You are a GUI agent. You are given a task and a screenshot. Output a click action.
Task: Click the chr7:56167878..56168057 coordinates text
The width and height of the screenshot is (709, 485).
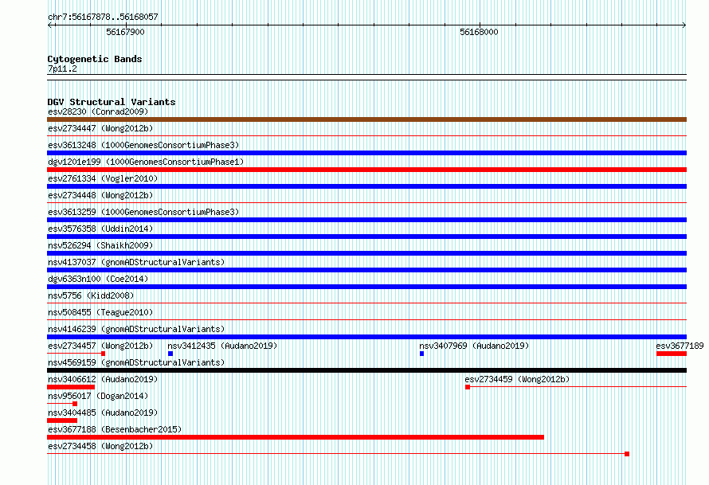[x=103, y=17]
